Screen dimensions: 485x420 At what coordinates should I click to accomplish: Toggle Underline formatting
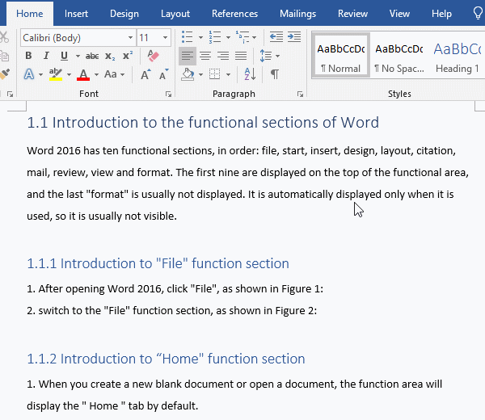(64, 56)
